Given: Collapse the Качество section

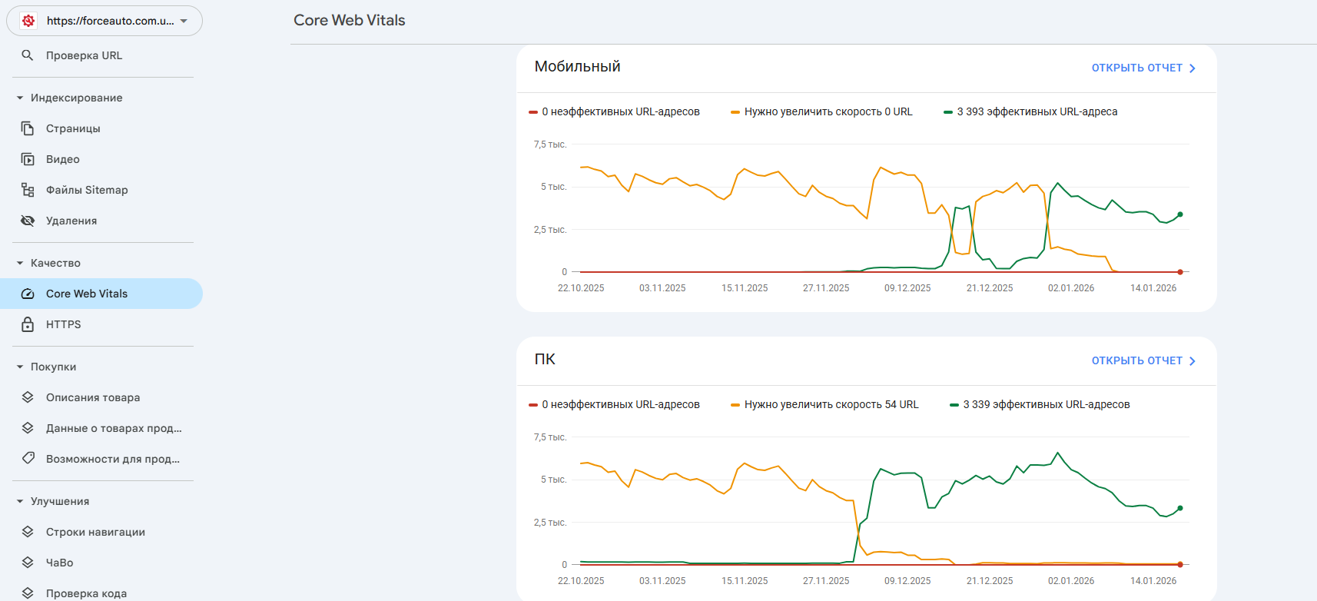Looking at the screenshot, I should [20, 263].
